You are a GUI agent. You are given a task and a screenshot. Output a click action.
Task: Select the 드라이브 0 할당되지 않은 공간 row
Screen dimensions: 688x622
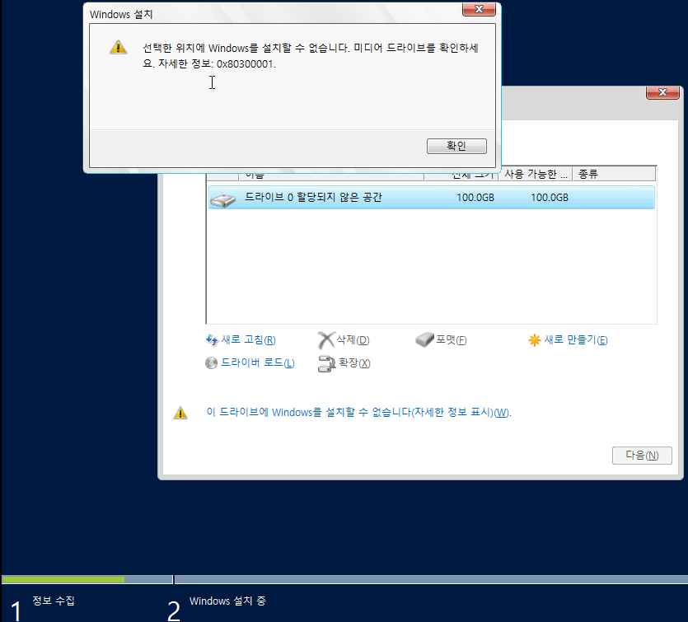pos(431,198)
